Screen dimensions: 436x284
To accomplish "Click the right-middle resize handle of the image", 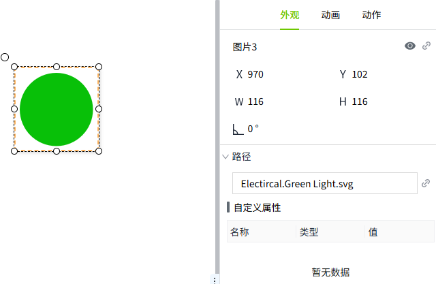I will click(99, 109).
